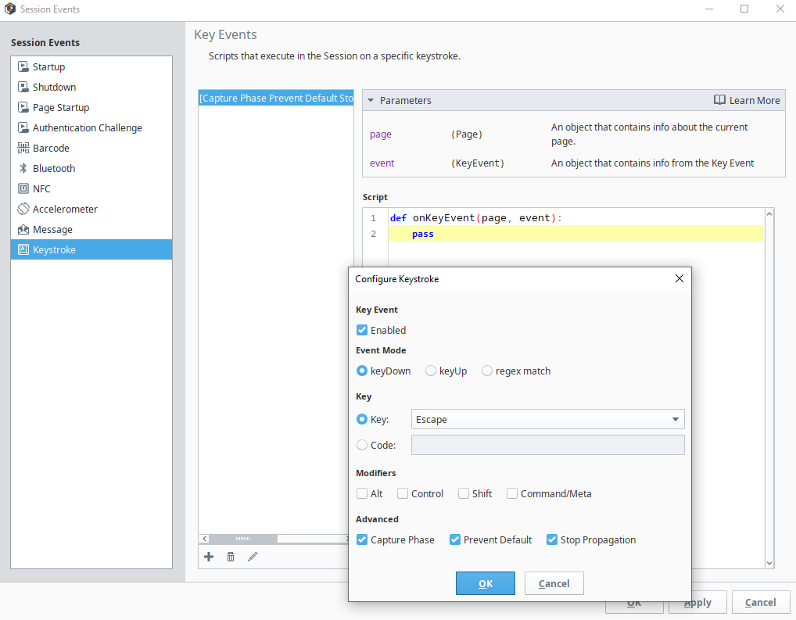This screenshot has height=620, width=796.
Task: Click the Message envelope icon
Action: pyautogui.click(x=23, y=229)
